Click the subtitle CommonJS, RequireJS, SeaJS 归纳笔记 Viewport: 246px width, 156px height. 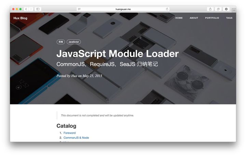(x=107, y=64)
